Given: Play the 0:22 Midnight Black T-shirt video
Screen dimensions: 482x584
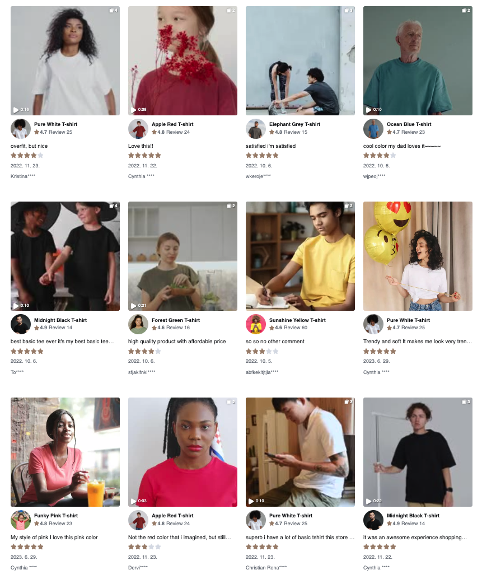Looking at the screenshot, I should (368, 501).
